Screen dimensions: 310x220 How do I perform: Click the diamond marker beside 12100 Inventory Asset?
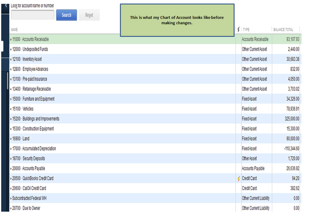[x=11, y=59]
